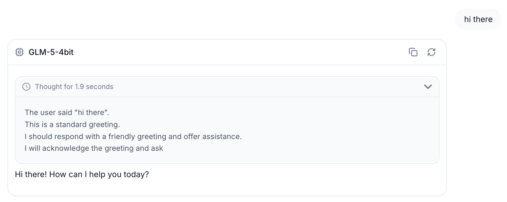
Task: Click the "hi there" user message bubble
Action: click(x=478, y=19)
